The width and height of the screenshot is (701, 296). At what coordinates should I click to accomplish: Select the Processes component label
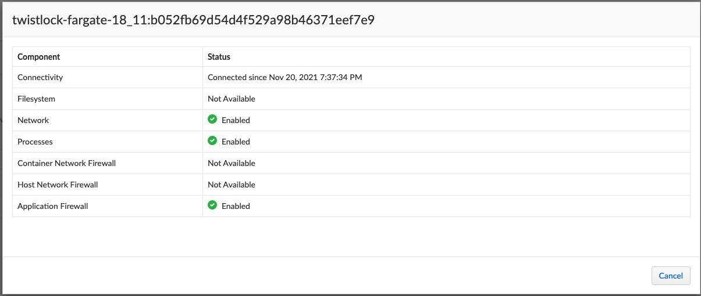(35, 142)
